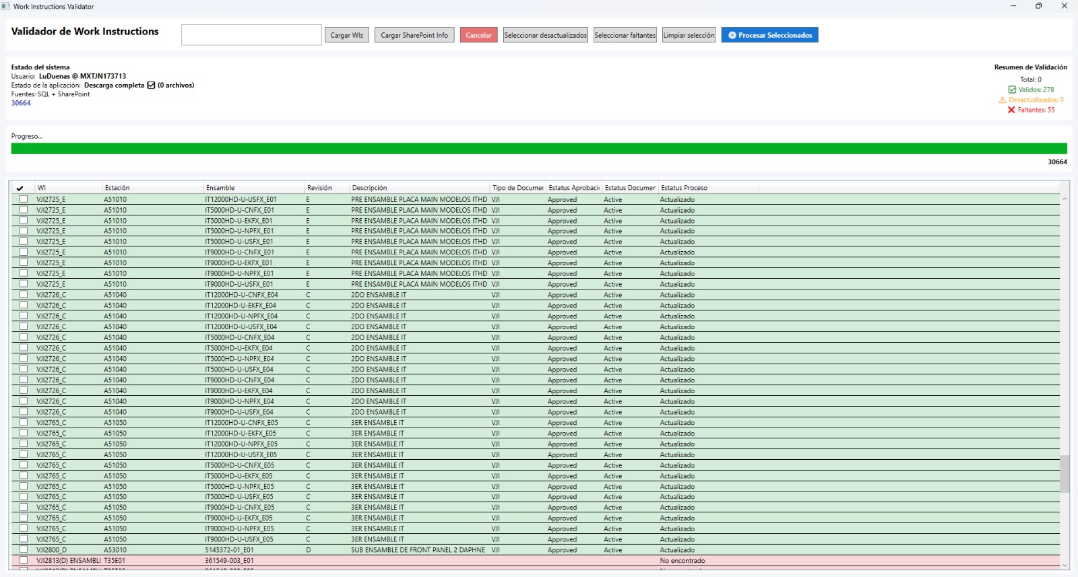Image resolution: width=1078 pixels, height=577 pixels.
Task: Click the scrollbar down arrow
Action: (x=1065, y=566)
